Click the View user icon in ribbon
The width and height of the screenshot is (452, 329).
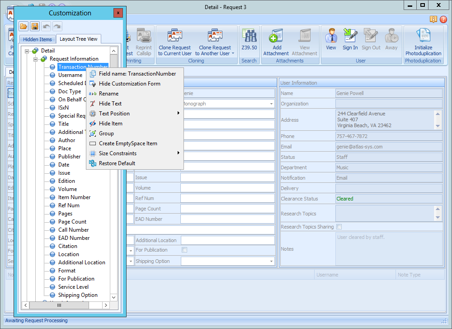point(331,36)
